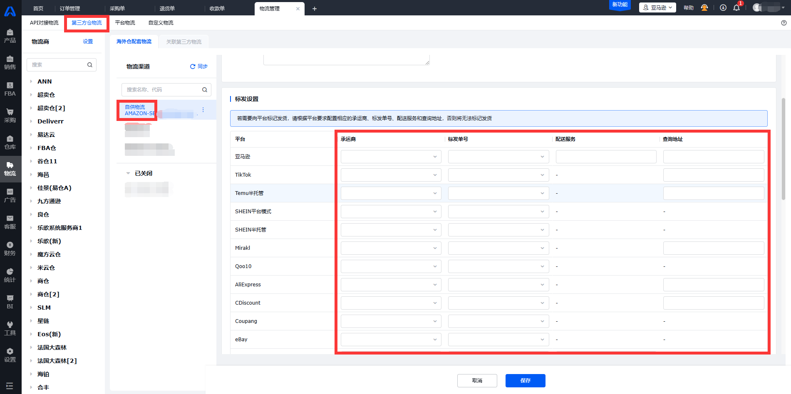Open the FBA sidebar module

tap(10, 89)
